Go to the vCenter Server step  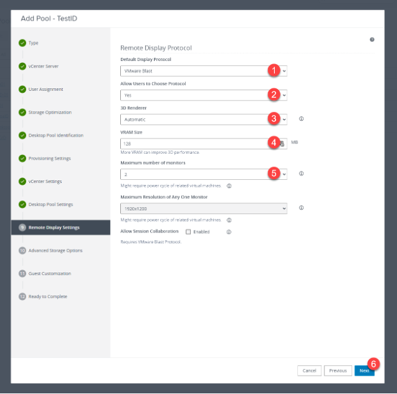click(x=45, y=66)
